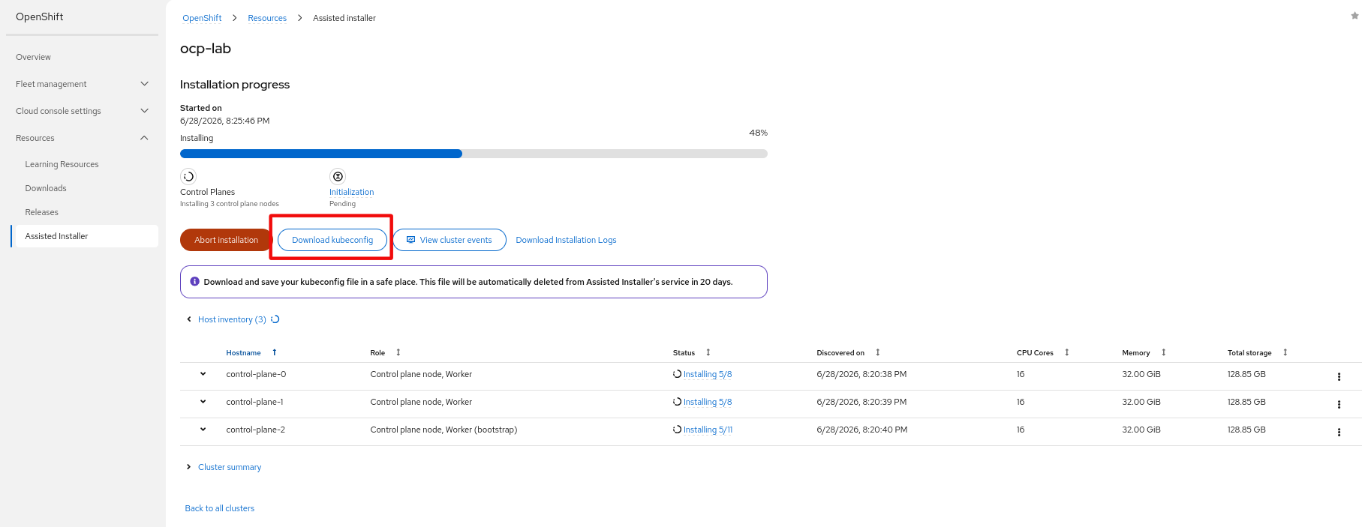Click Download kubeconfig button
Screen dimensions: 1362x527
332,240
